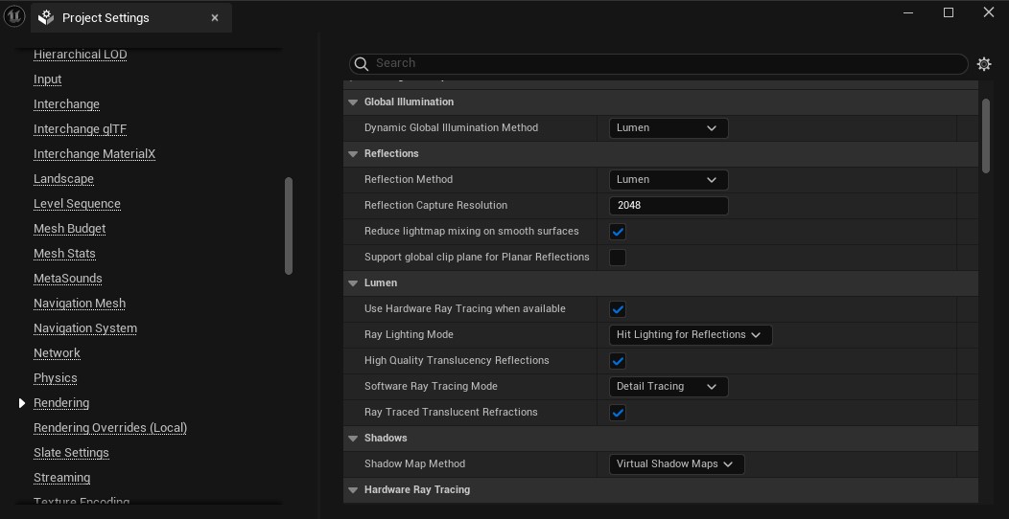
Task: Click the Unreal Engine logo icon
Action: (x=14, y=16)
